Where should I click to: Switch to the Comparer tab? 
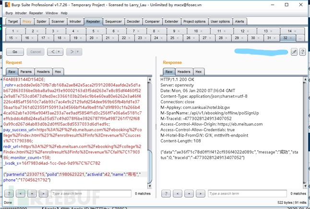coord(152,22)
